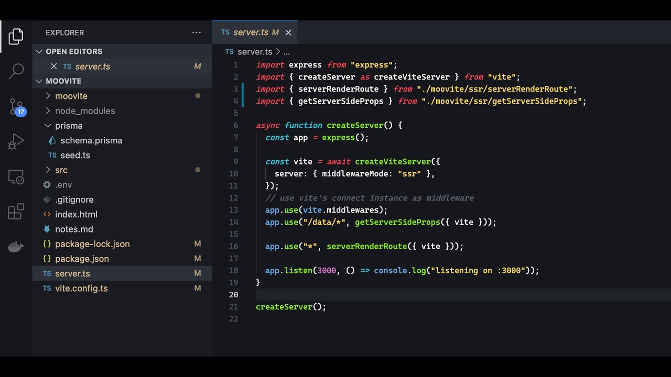Viewport: 671px width, 377px height.
Task: Click the createServer() call on line 21
Action: pos(291,307)
